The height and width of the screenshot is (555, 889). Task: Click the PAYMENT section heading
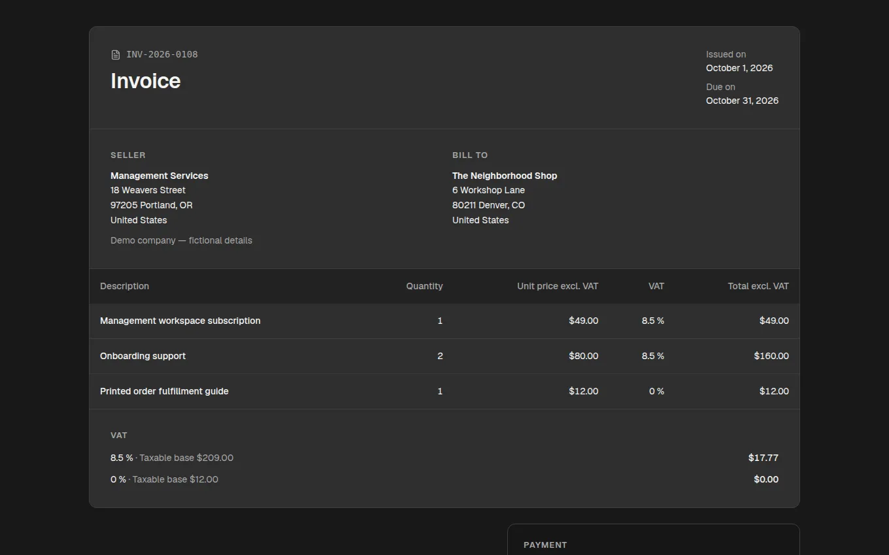point(545,545)
